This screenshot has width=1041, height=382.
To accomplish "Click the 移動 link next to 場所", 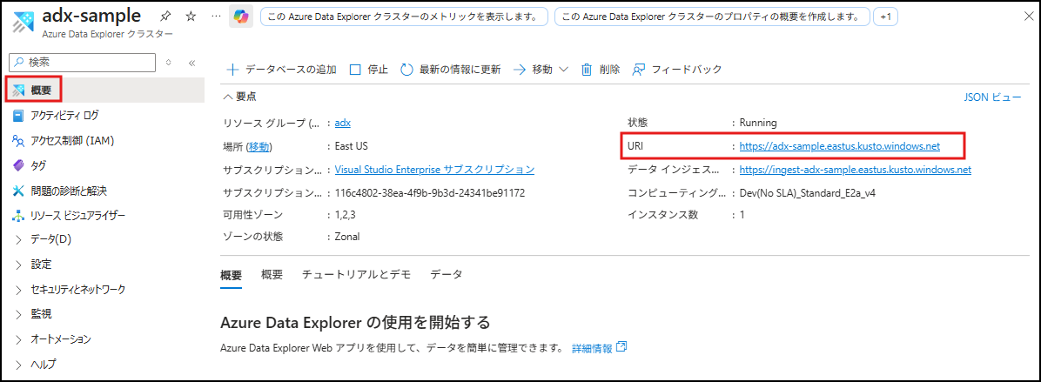I will (x=259, y=146).
